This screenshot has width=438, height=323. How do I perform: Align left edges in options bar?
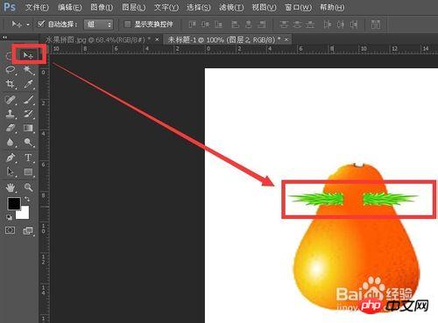pyautogui.click(x=236, y=25)
